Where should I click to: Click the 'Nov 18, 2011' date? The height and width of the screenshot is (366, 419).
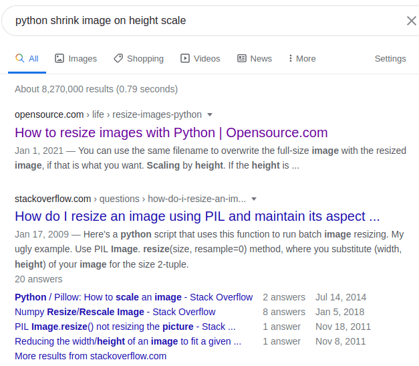(343, 327)
